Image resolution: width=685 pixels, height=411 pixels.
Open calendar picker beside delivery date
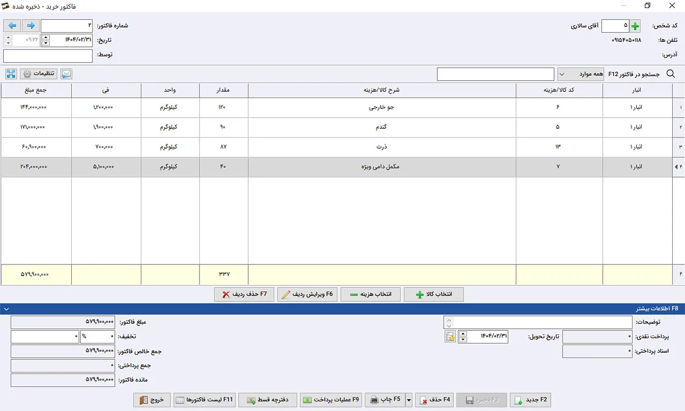click(450, 337)
